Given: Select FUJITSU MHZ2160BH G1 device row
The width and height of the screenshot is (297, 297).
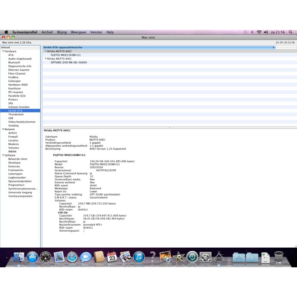Looking at the screenshot, I should tap(170, 55).
